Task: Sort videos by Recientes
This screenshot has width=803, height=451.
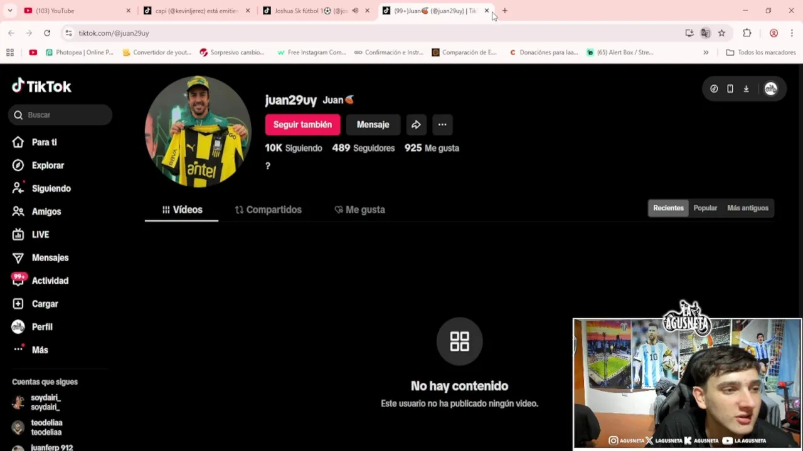Action: point(668,208)
